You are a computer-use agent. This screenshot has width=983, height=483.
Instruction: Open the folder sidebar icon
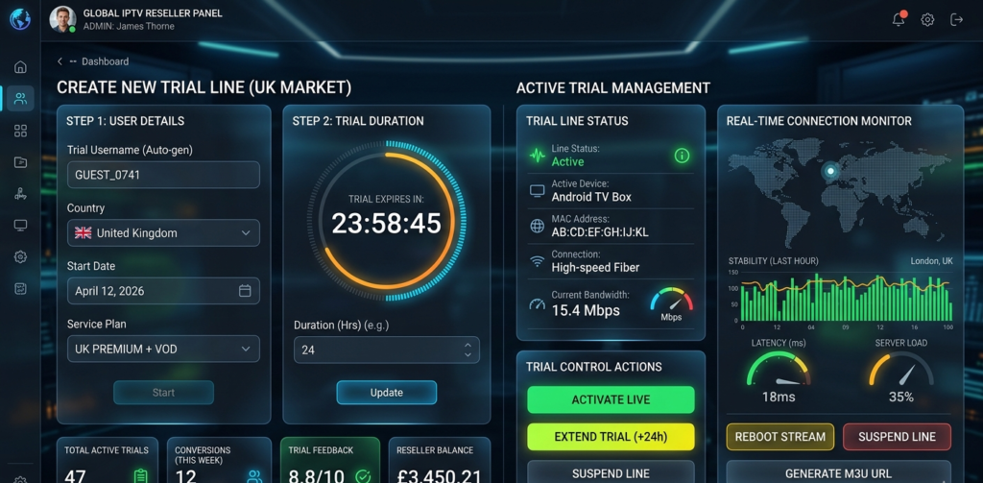(x=21, y=162)
